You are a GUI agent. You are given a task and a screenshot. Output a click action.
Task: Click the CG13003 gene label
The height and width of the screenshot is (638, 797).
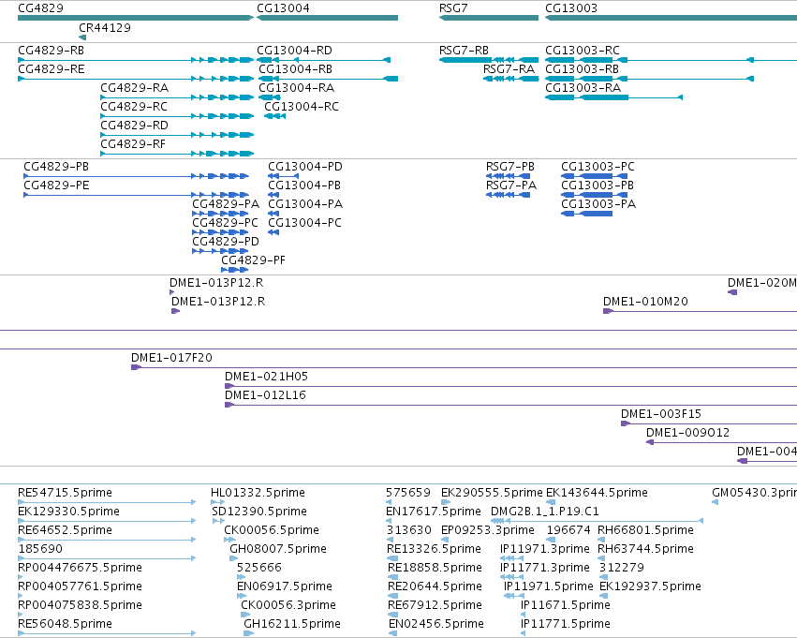[x=571, y=8]
